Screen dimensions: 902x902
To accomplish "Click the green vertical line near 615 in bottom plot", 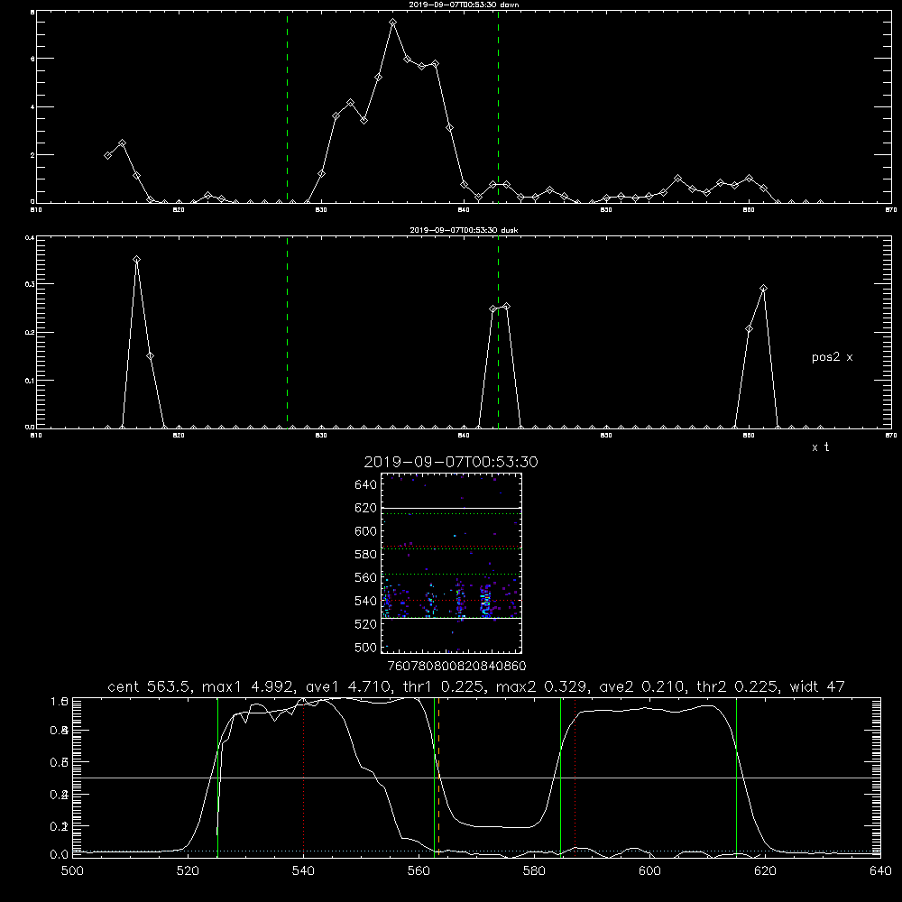I will 736,777.
